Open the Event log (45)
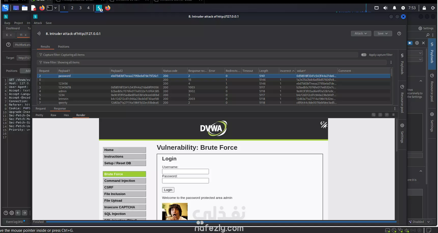Image resolution: width=438 pixels, height=233 pixels. pyautogui.click(x=15, y=222)
